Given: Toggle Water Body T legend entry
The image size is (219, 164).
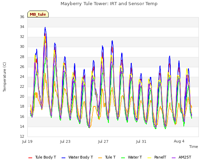Looking at the screenshot, I should pyautogui.click(x=77, y=157).
